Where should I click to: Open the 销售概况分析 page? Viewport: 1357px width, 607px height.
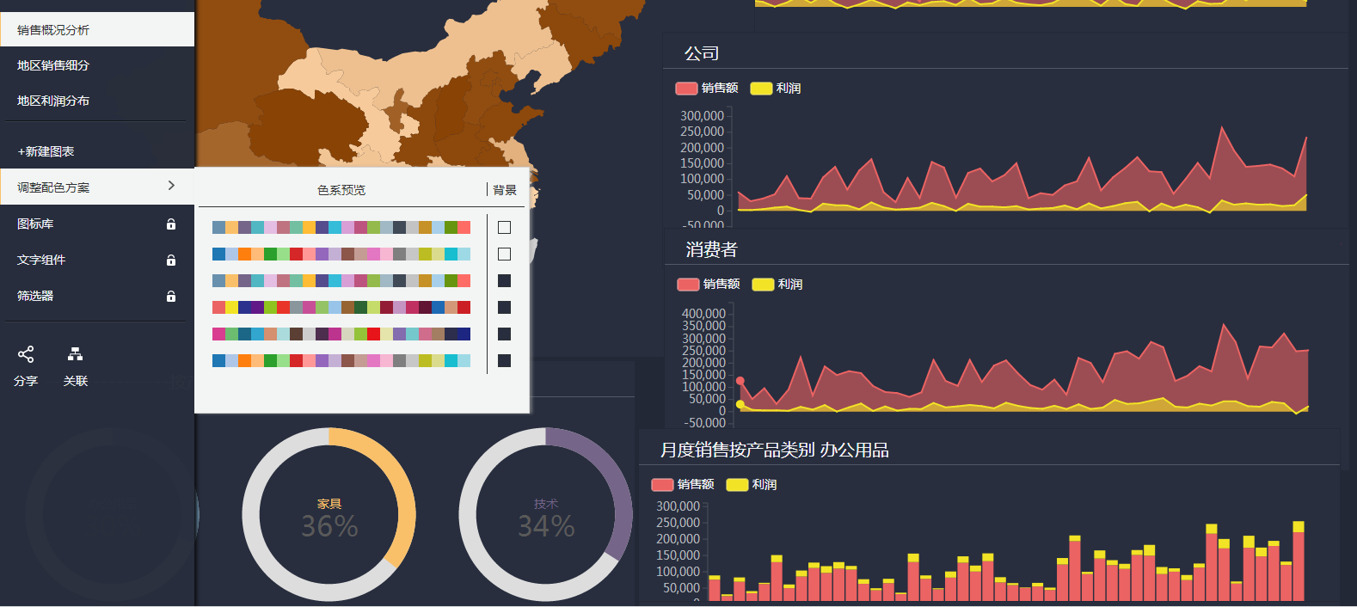(x=53, y=30)
